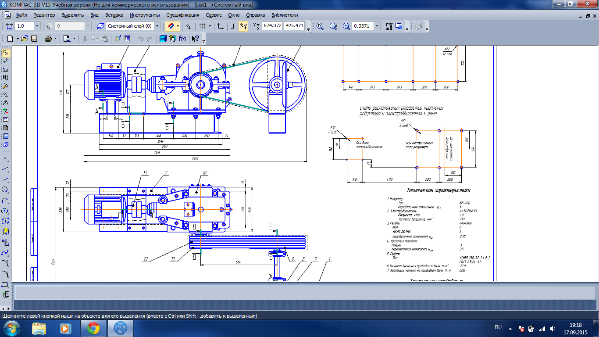Click the copy icon
Image resolution: width=599 pixels, height=337 pixels.
pos(95,39)
